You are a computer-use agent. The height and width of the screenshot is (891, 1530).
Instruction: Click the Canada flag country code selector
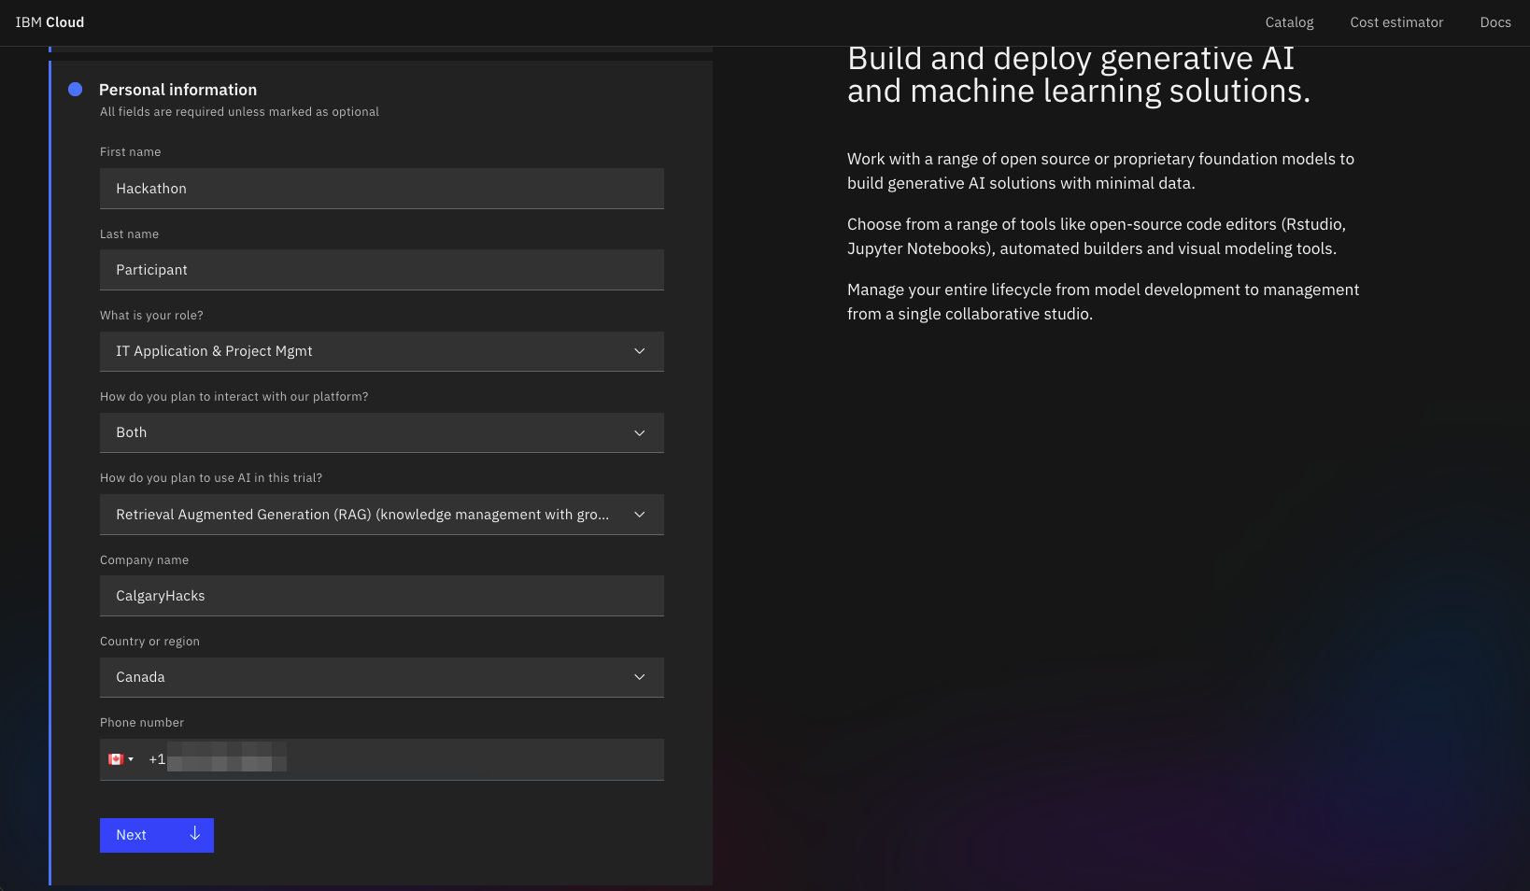pos(120,759)
